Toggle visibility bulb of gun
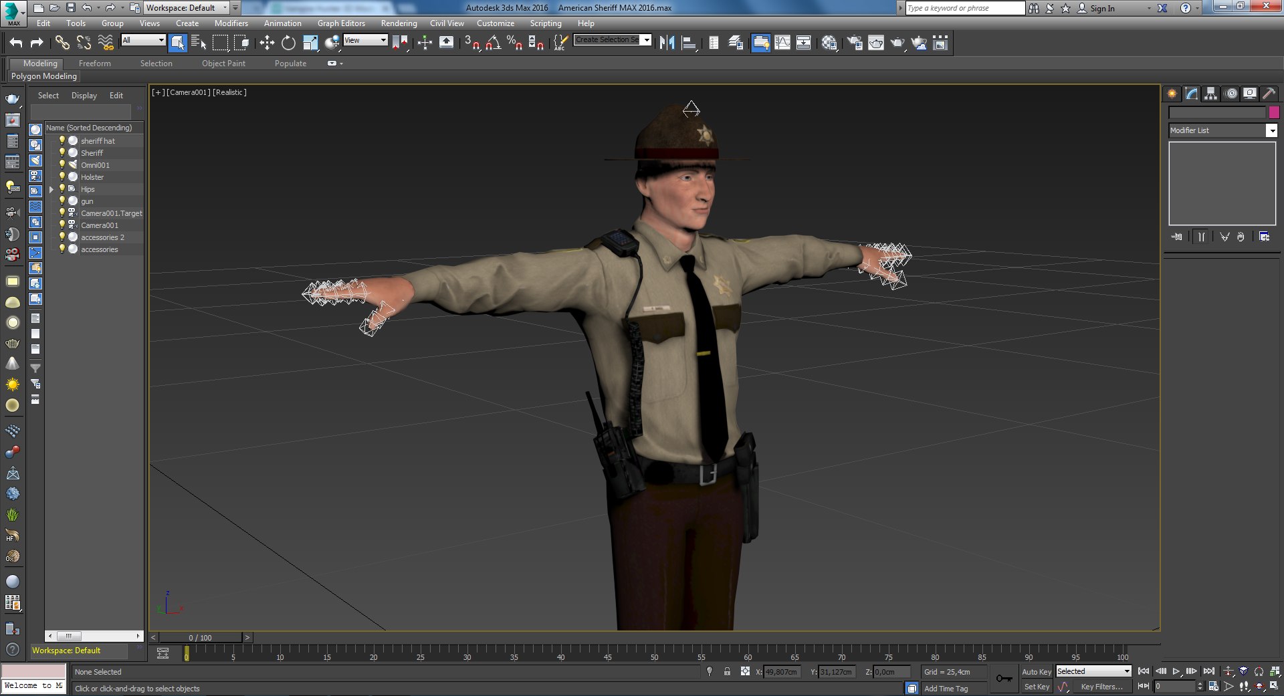Viewport: 1284px width, 696px height. coord(62,201)
